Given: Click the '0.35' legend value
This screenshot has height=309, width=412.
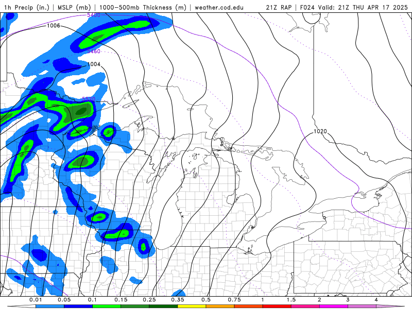Looking at the screenshot, I should click(178, 300).
